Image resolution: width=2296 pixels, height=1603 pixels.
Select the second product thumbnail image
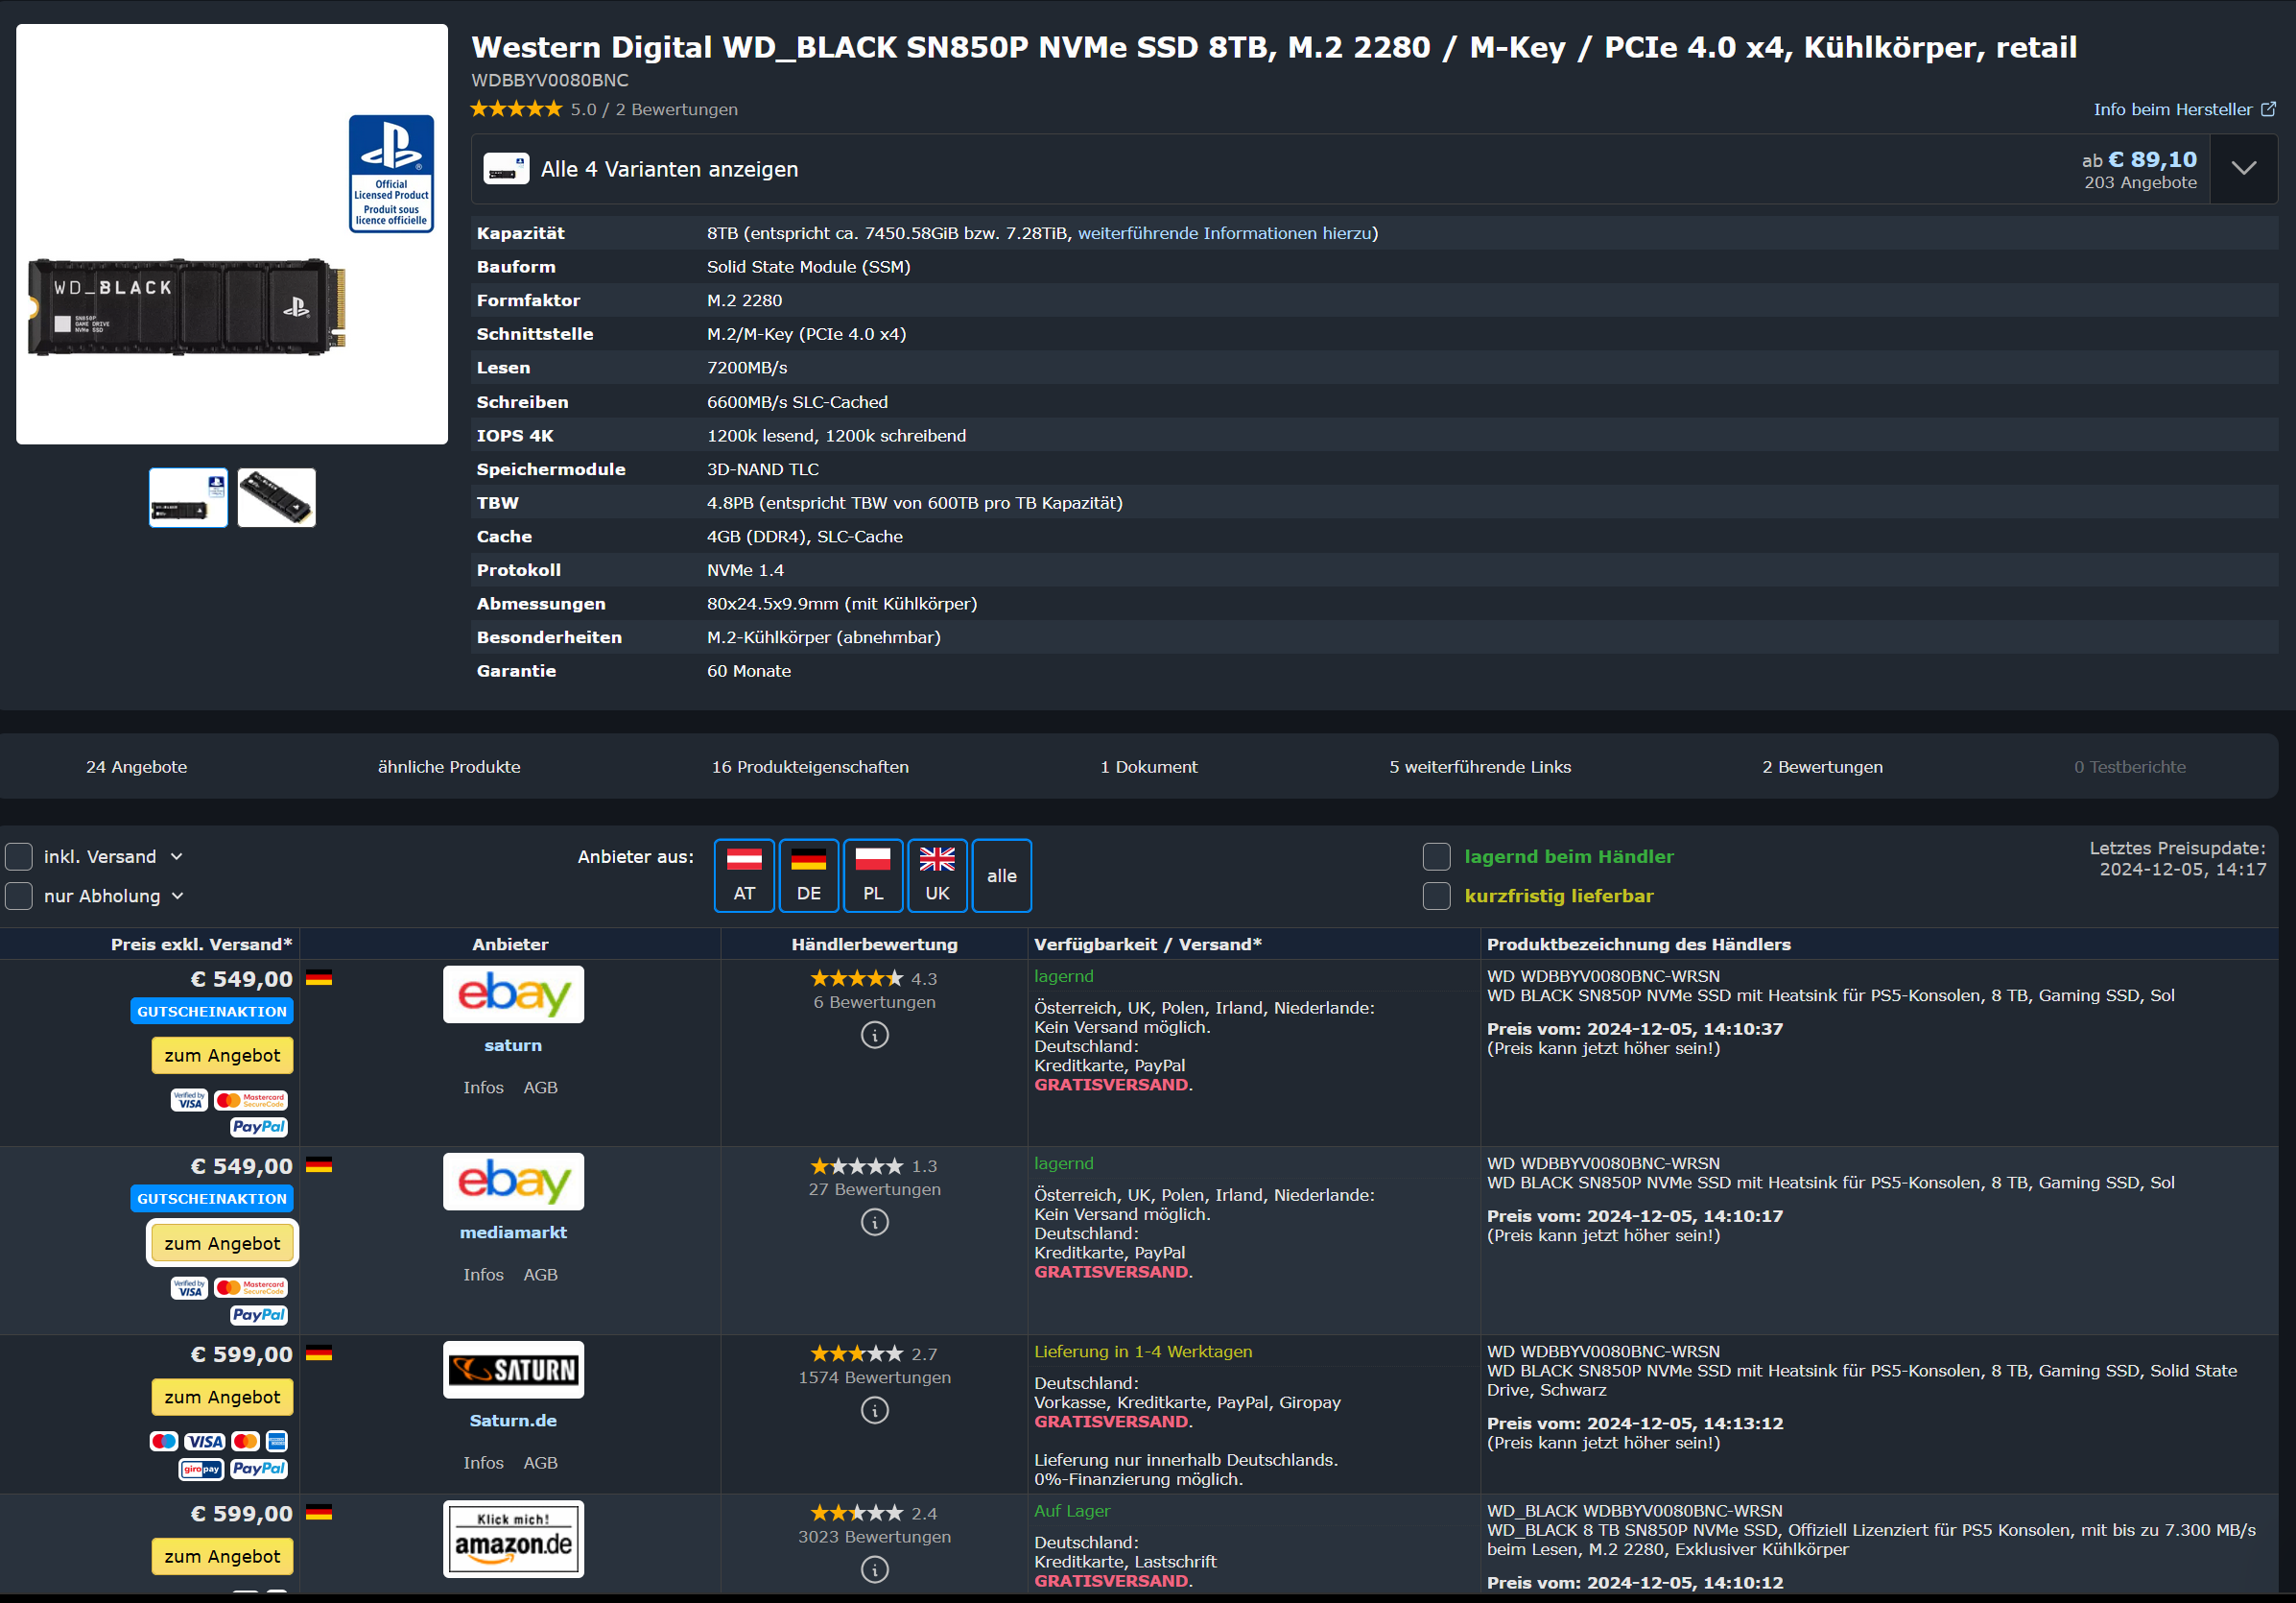tap(276, 497)
